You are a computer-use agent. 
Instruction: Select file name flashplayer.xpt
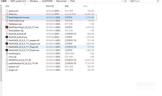pos(15,24)
